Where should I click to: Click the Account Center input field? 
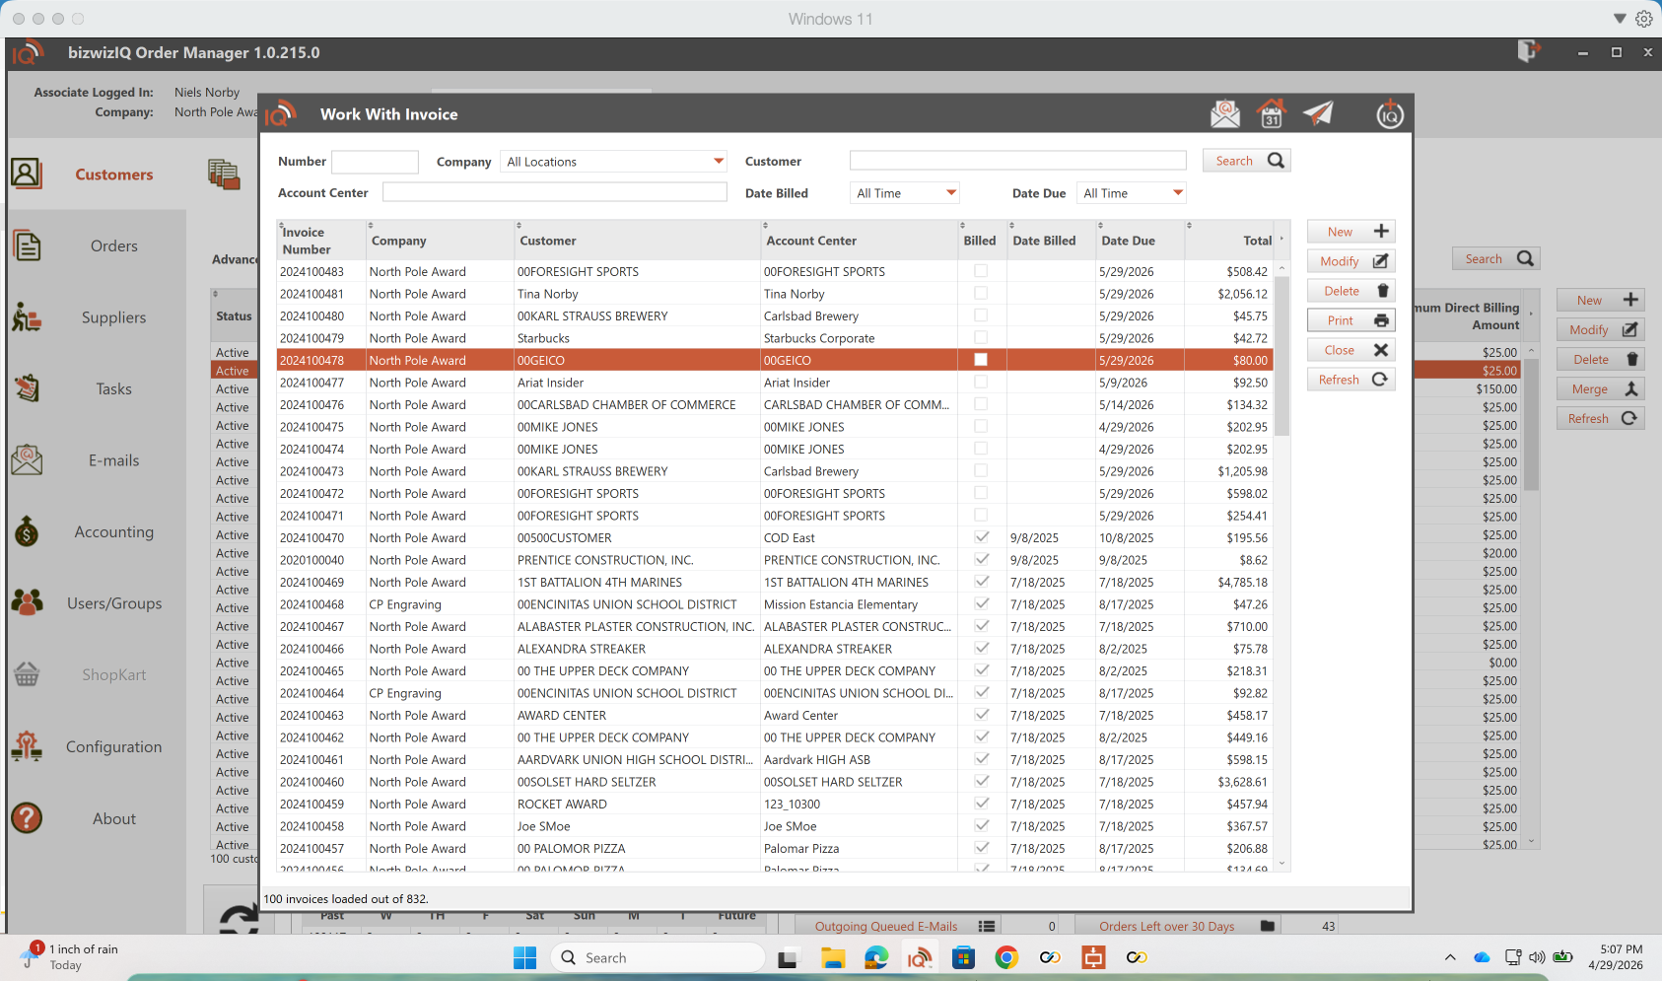(554, 193)
